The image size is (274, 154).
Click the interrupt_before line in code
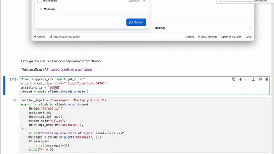click(x=56, y=125)
